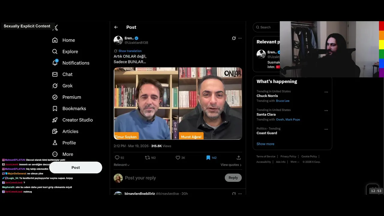The height and width of the screenshot is (216, 384).
Task: Open Terms of Service link
Action: 266,157
